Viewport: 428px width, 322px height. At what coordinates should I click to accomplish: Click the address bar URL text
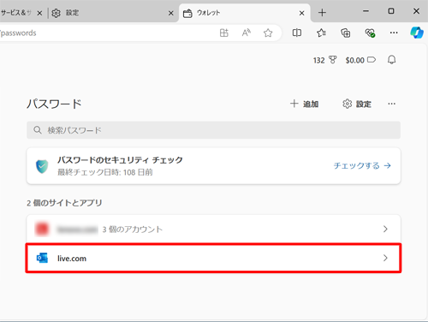[x=18, y=33]
